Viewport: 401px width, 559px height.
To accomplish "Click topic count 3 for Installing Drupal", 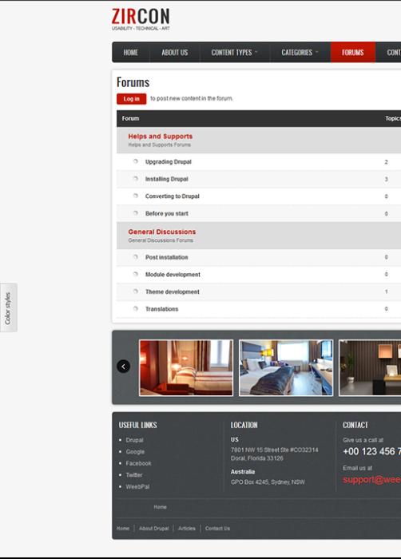I will tap(386, 180).
